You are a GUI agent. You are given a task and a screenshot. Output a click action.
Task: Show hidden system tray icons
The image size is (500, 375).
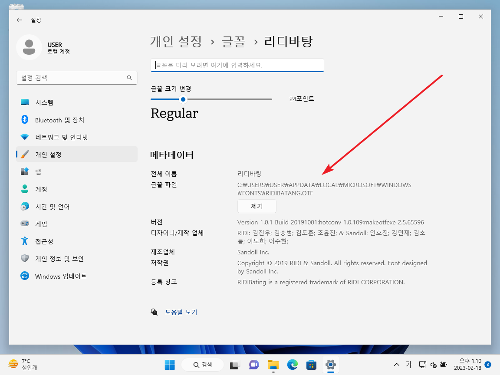(x=396, y=365)
